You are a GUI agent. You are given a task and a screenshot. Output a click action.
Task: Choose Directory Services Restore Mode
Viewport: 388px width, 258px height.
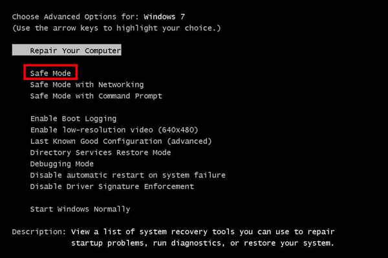click(x=100, y=153)
